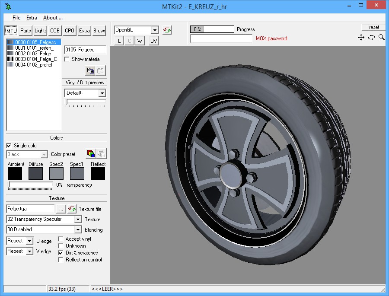This screenshot has height=296, width=389.
Task: Browse for texture file with ellipsis button
Action: click(x=61, y=209)
